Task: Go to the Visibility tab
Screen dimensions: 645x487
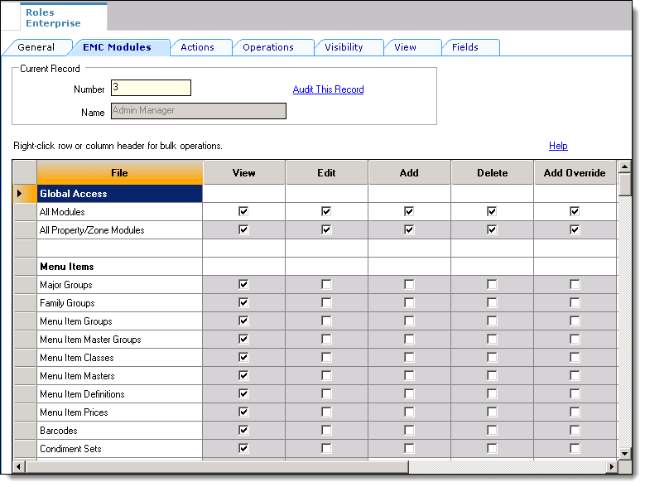Action: [344, 47]
